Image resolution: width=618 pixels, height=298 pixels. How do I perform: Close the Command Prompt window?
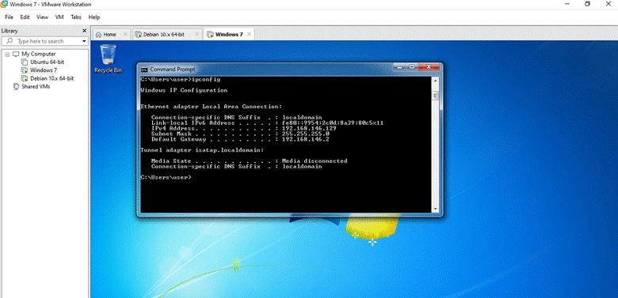coord(429,67)
